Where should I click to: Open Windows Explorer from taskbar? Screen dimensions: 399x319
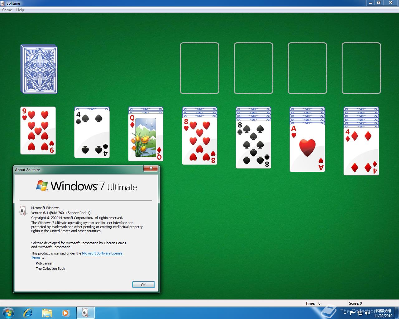[x=47, y=312]
